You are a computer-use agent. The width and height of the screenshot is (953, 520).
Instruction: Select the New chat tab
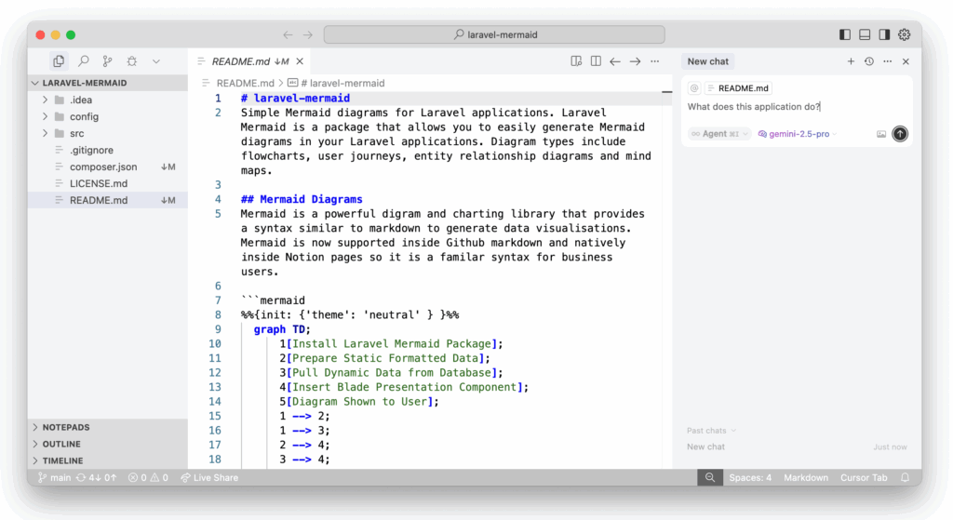click(707, 61)
